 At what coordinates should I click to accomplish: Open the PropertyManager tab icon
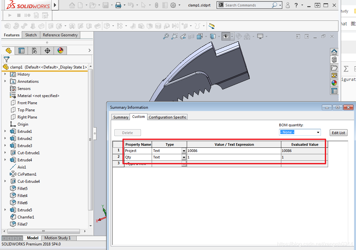point(21,51)
